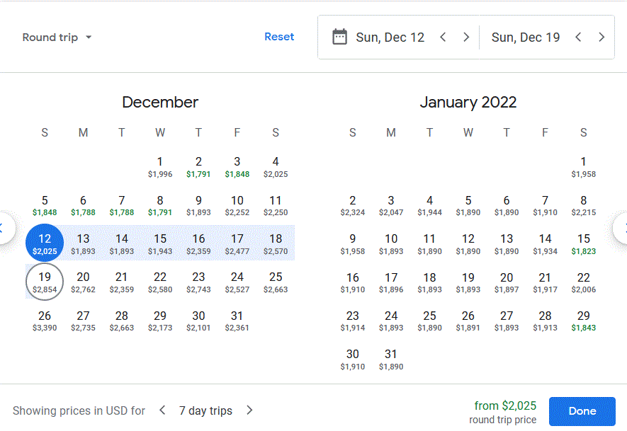Click the Sun, Dec 12 departure field
This screenshot has width=627, height=431.
390,38
